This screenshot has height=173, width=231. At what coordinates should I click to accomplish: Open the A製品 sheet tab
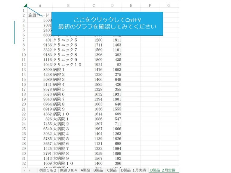pyautogui.click(x=85, y=170)
